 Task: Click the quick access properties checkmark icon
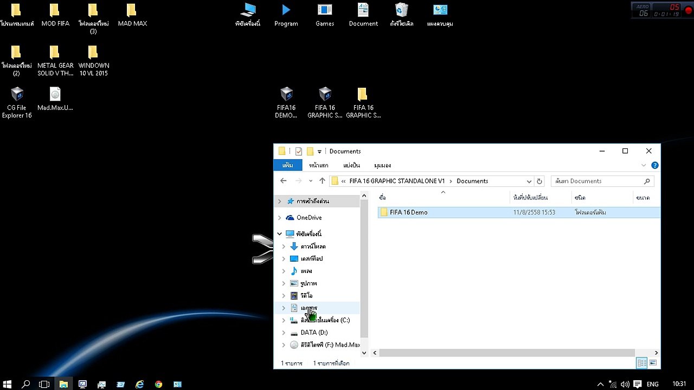tap(298, 151)
